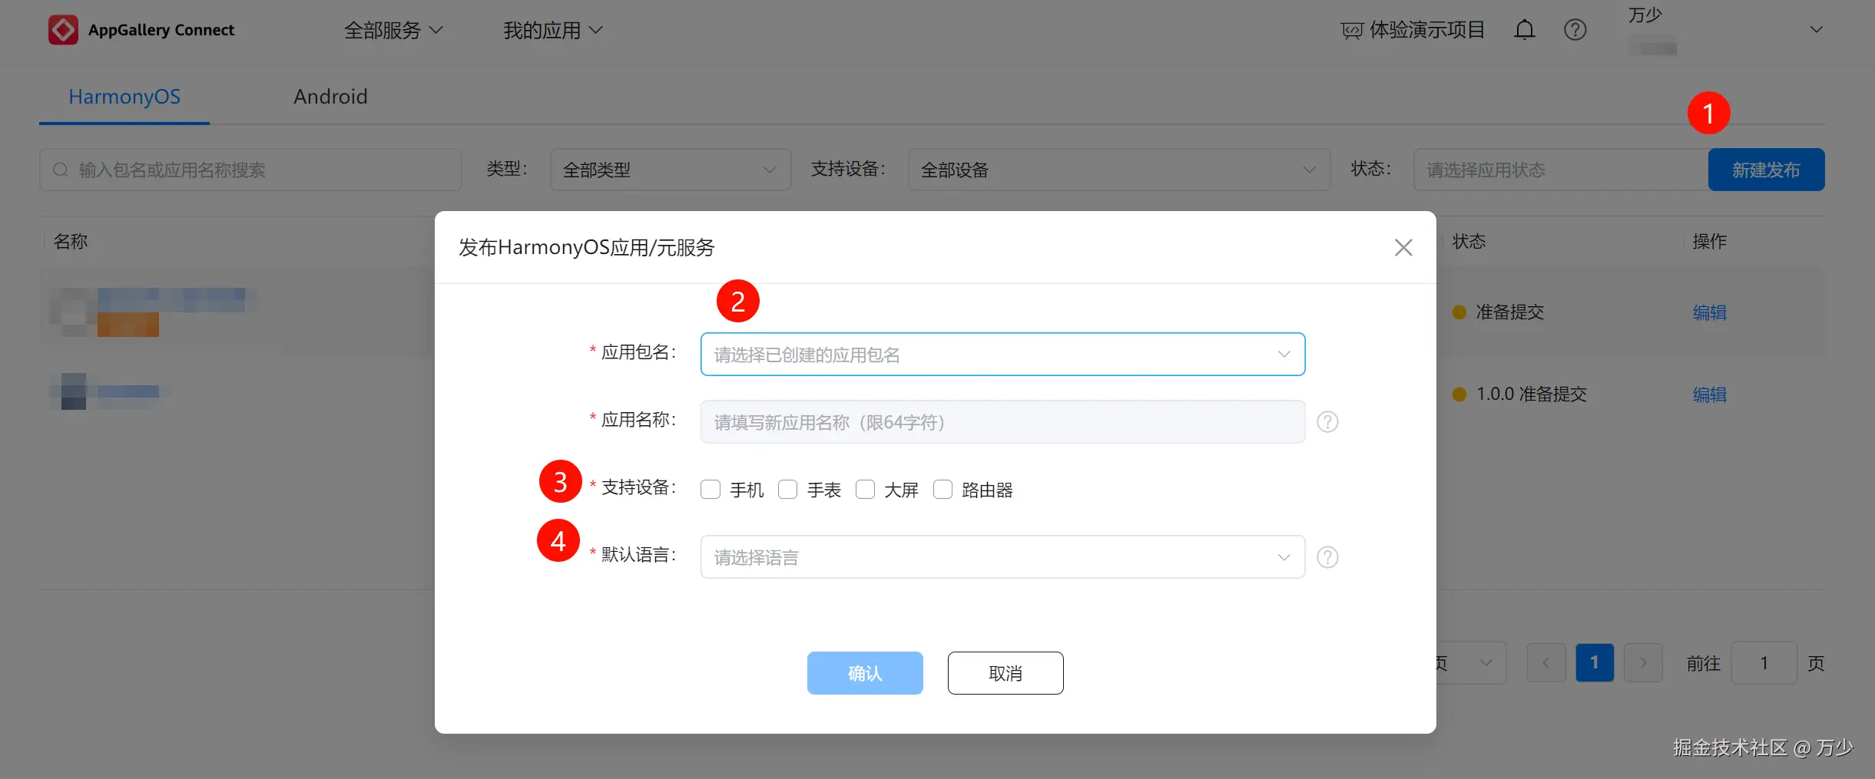The height and width of the screenshot is (779, 1875).
Task: Click 编辑 for the 准备提交 row
Action: pyautogui.click(x=1710, y=312)
